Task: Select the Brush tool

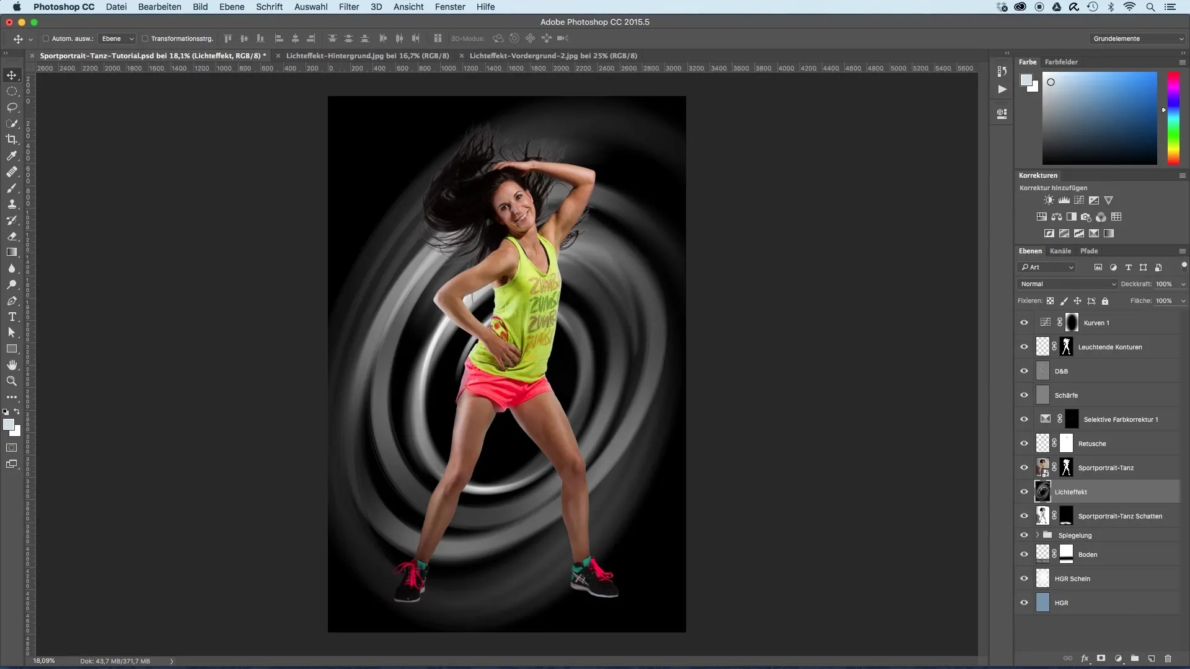Action: (12, 188)
